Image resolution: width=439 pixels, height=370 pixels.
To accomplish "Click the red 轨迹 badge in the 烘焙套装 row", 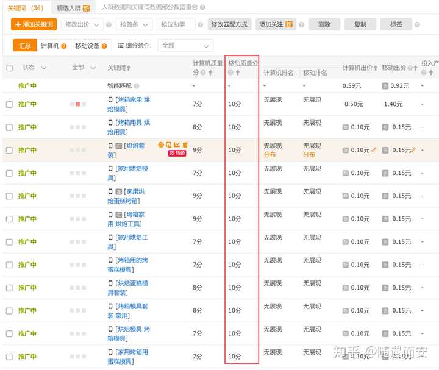I will (x=177, y=153).
